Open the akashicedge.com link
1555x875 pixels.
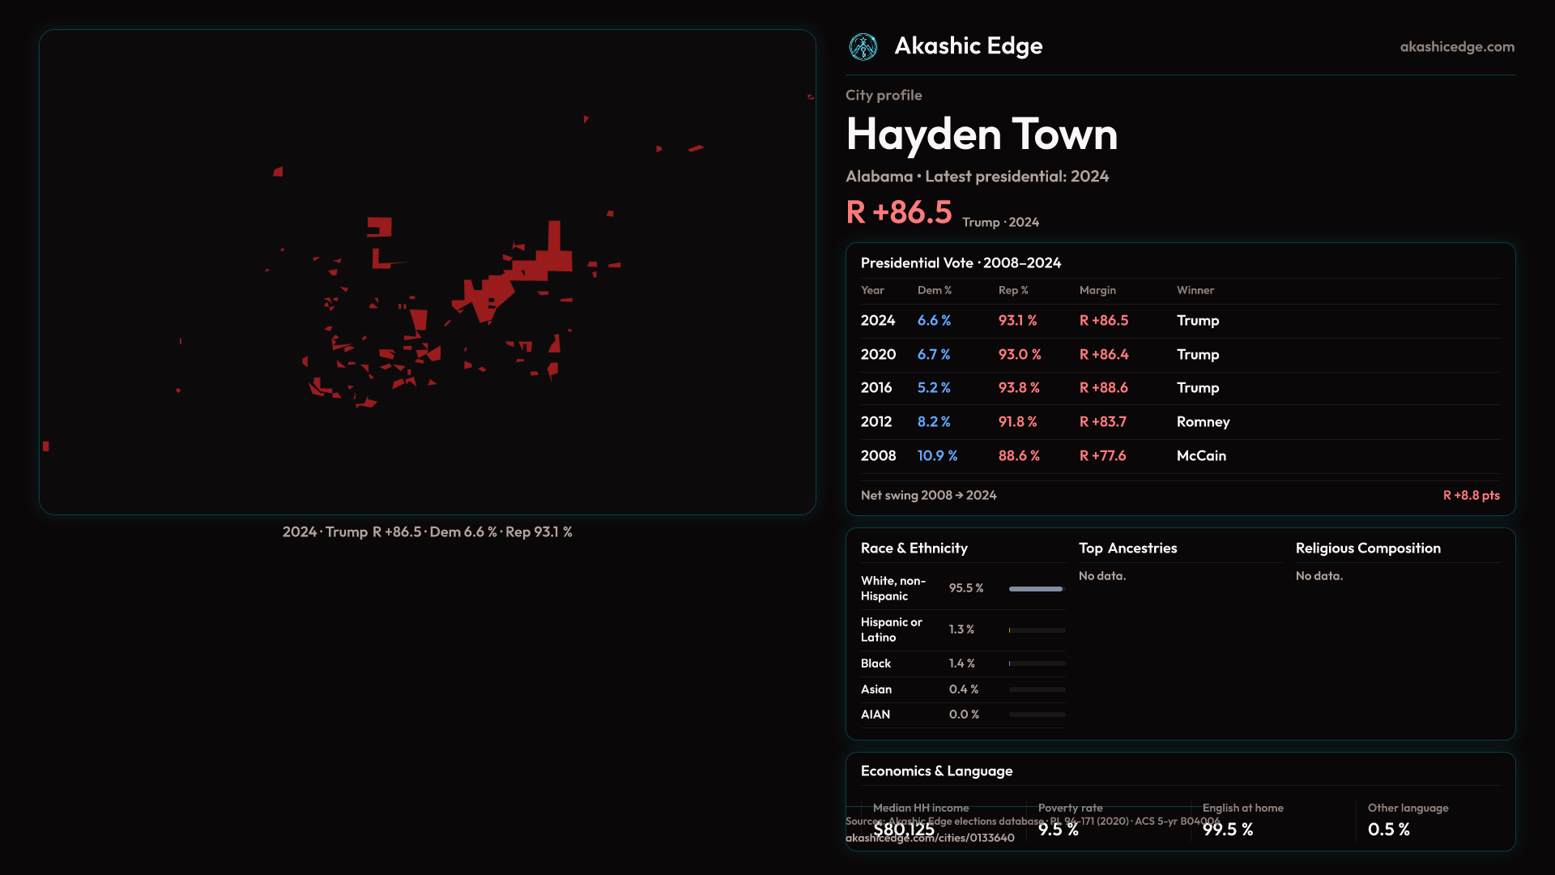point(1456,47)
